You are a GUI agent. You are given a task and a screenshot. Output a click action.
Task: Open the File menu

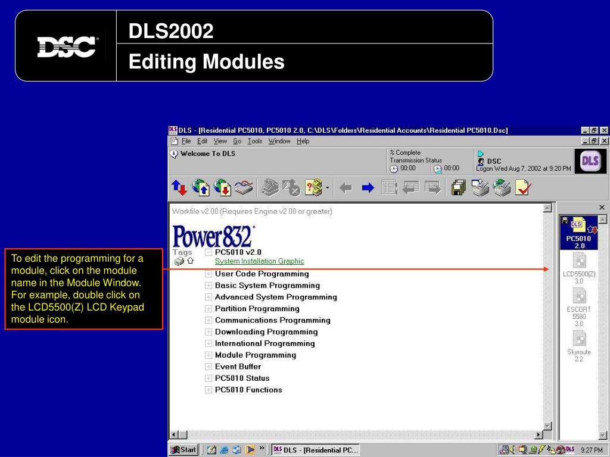(186, 141)
